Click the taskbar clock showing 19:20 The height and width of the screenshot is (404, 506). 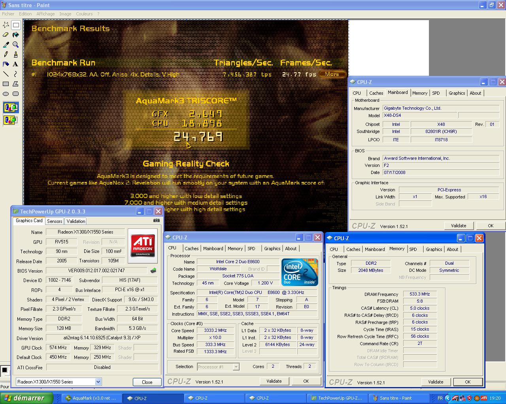coord(495,398)
